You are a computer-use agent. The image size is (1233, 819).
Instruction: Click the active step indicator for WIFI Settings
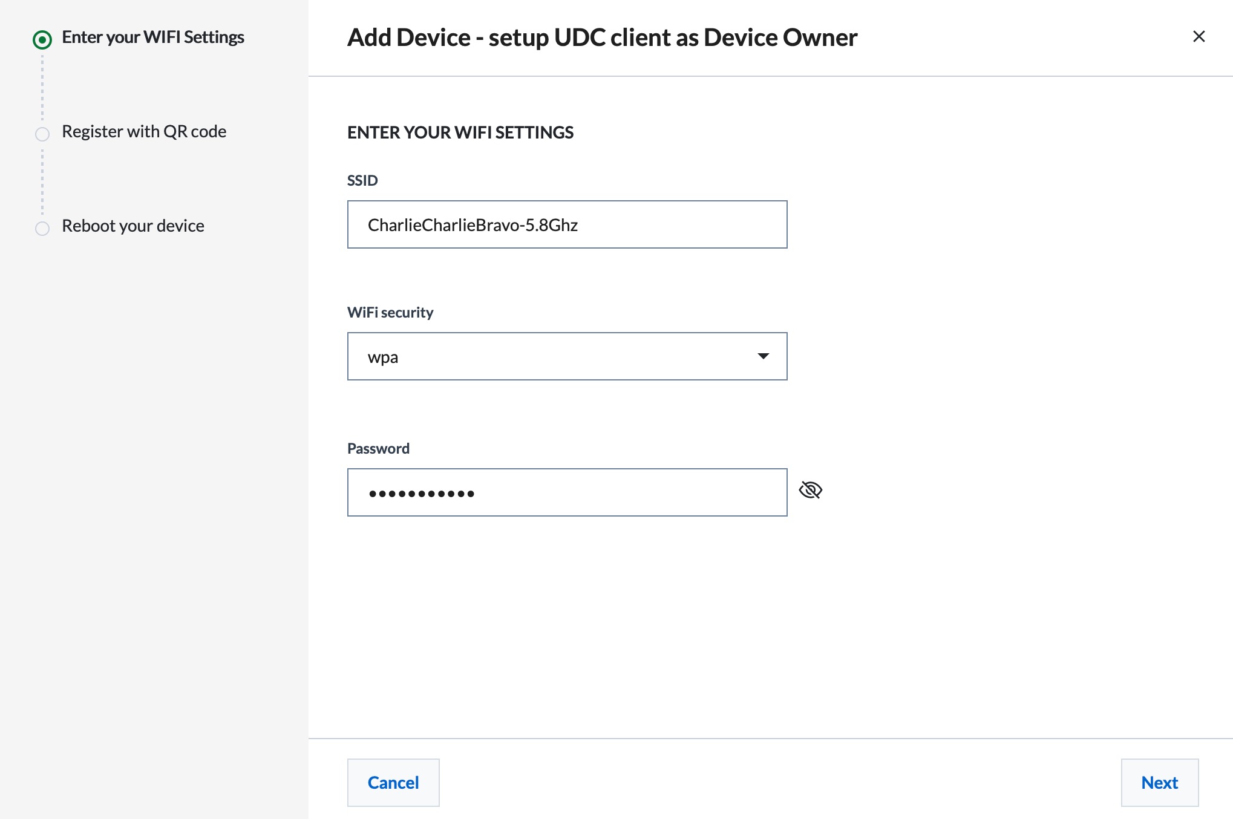[x=42, y=40]
